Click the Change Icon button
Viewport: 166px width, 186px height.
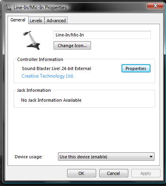coord(72,46)
